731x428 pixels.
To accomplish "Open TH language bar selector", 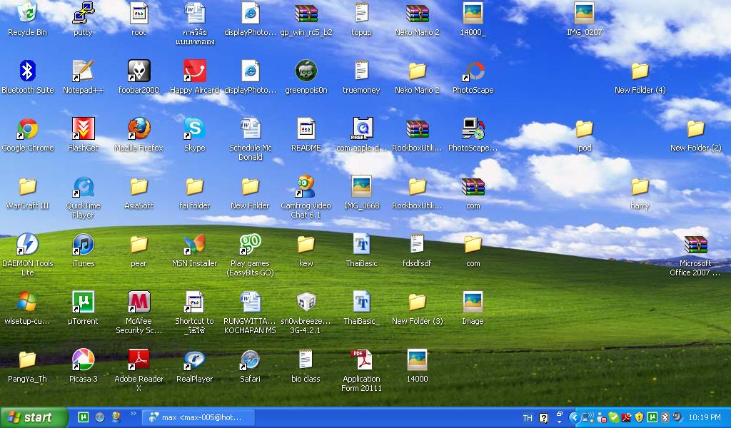I will click(528, 418).
